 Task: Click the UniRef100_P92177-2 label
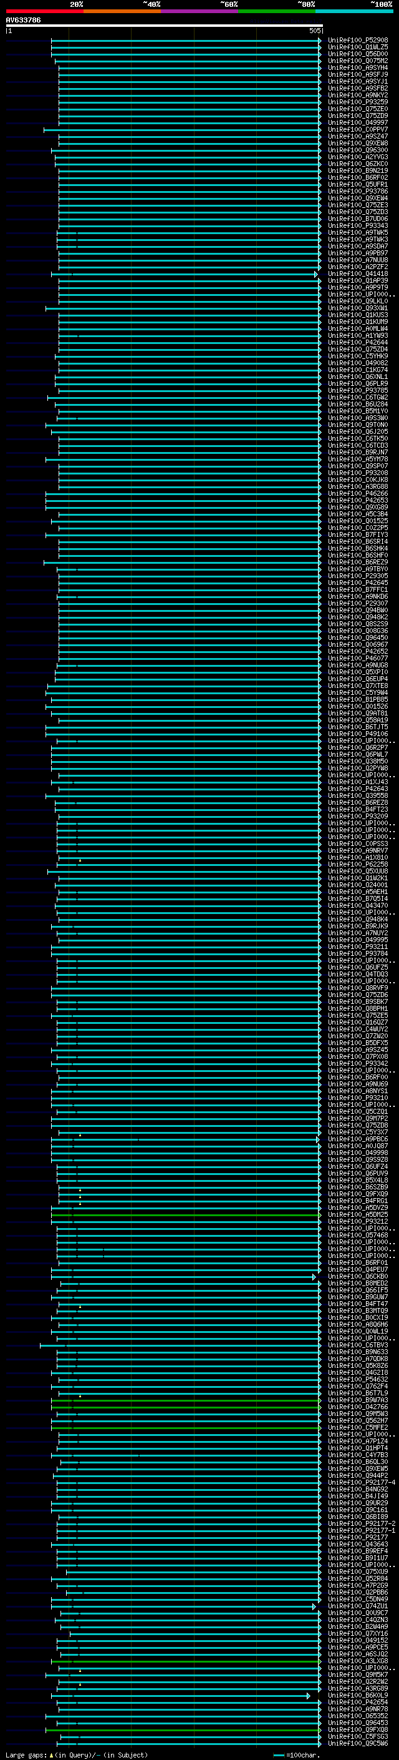pos(361,1523)
